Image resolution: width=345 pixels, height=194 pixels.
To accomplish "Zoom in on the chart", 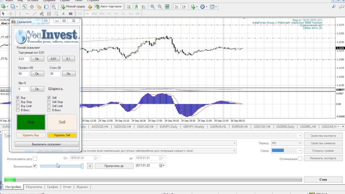I will [x=153, y=6].
